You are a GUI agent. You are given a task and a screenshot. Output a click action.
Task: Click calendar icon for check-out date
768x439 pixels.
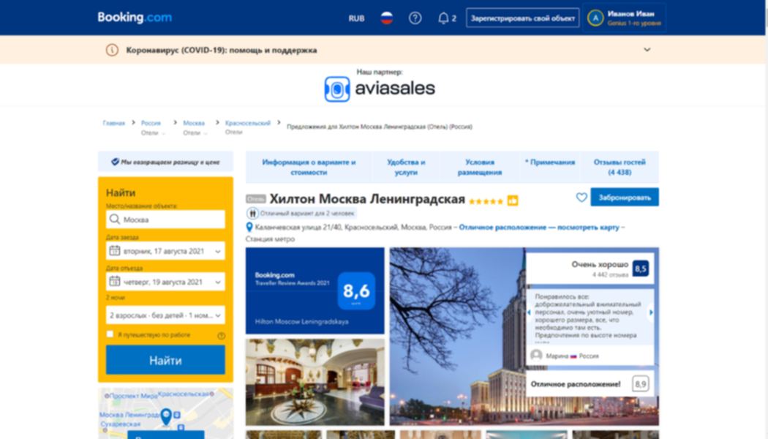point(115,281)
